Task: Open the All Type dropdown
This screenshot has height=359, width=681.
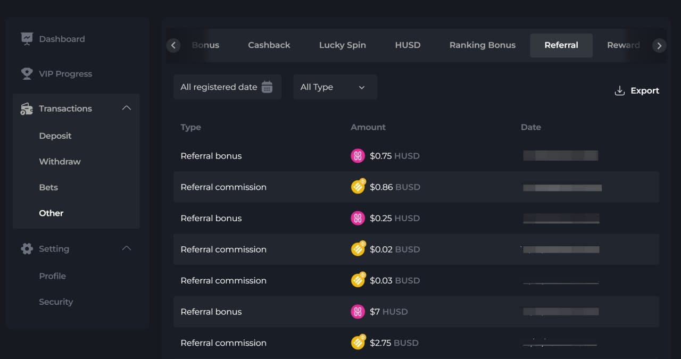Action: tap(335, 87)
